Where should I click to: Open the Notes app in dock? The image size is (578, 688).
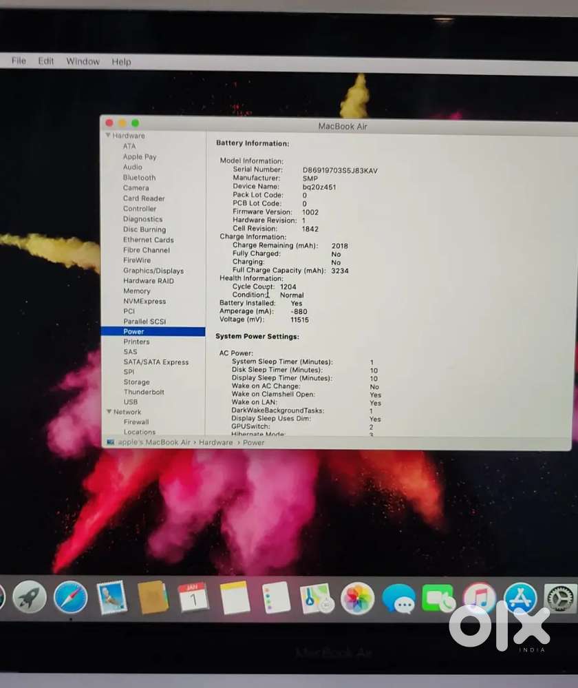click(235, 597)
